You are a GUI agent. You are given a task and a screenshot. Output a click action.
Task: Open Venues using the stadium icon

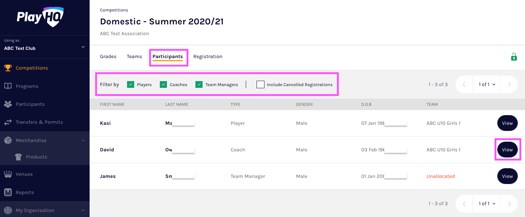tap(8, 174)
